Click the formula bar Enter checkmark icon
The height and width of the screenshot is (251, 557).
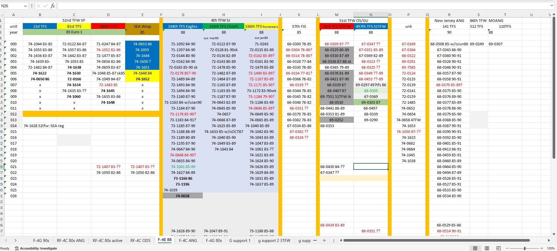pyautogui.click(x=46, y=6)
